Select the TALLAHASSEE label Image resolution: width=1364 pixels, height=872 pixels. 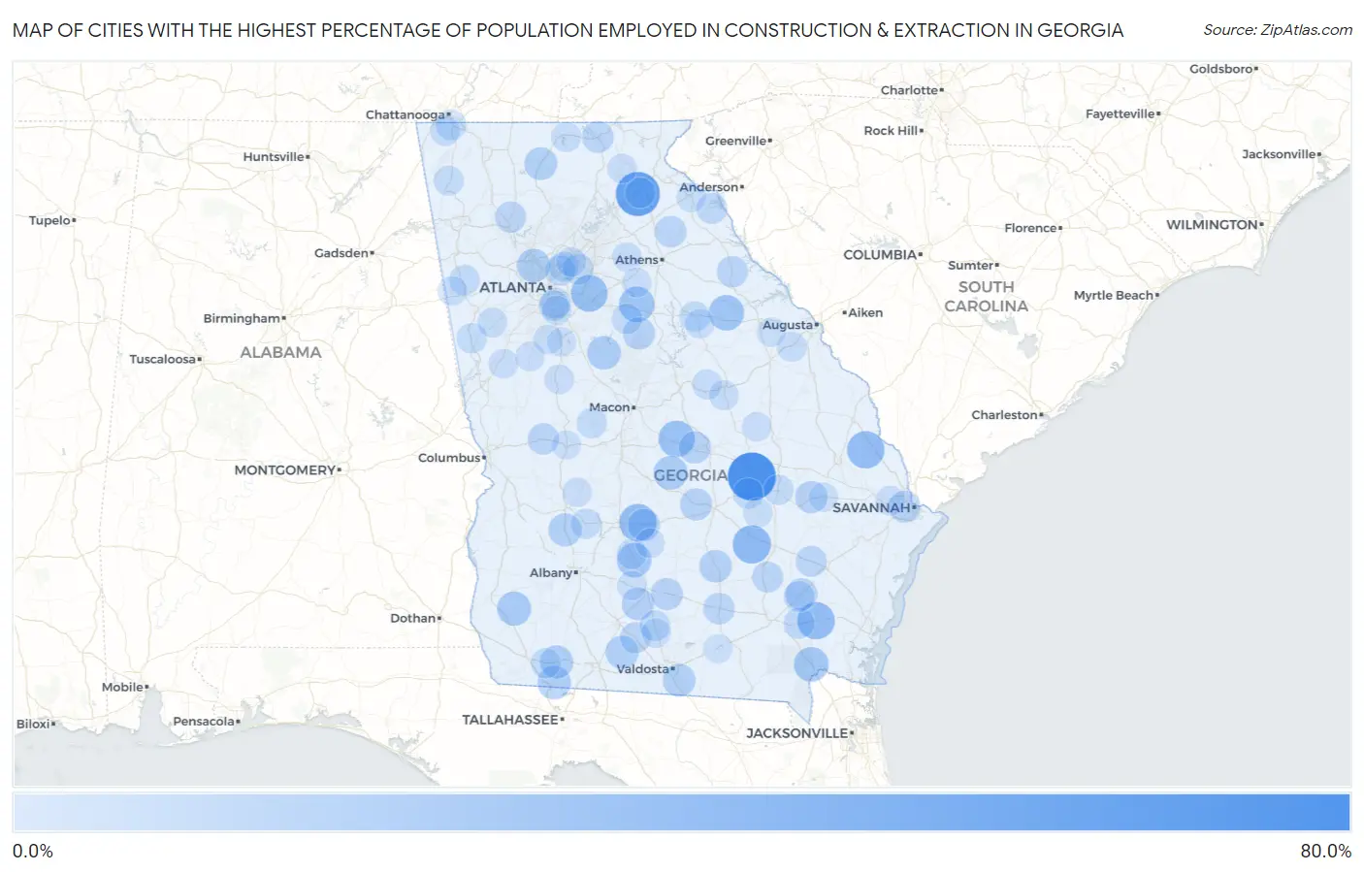coord(510,720)
